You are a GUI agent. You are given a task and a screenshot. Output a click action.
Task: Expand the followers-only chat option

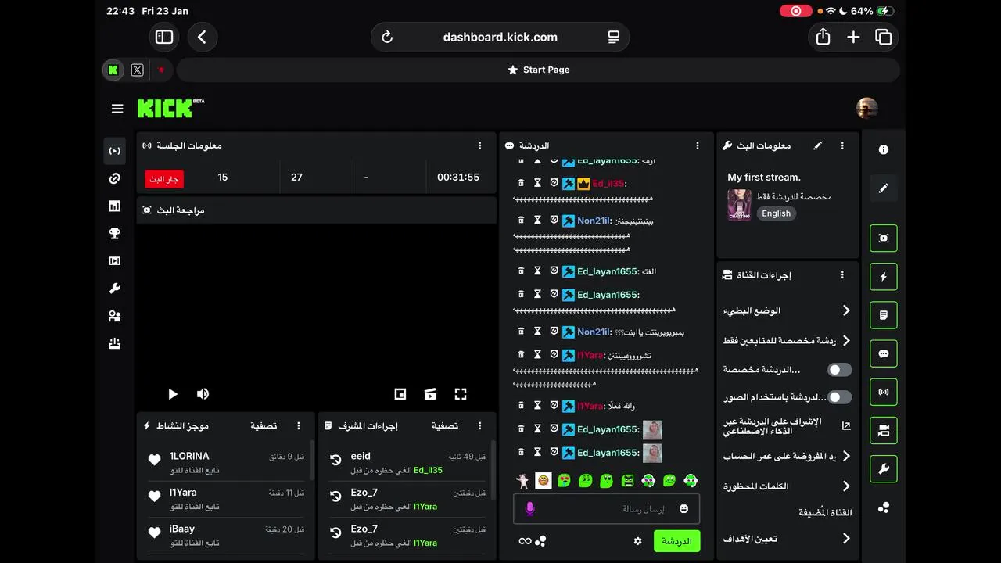788,341
